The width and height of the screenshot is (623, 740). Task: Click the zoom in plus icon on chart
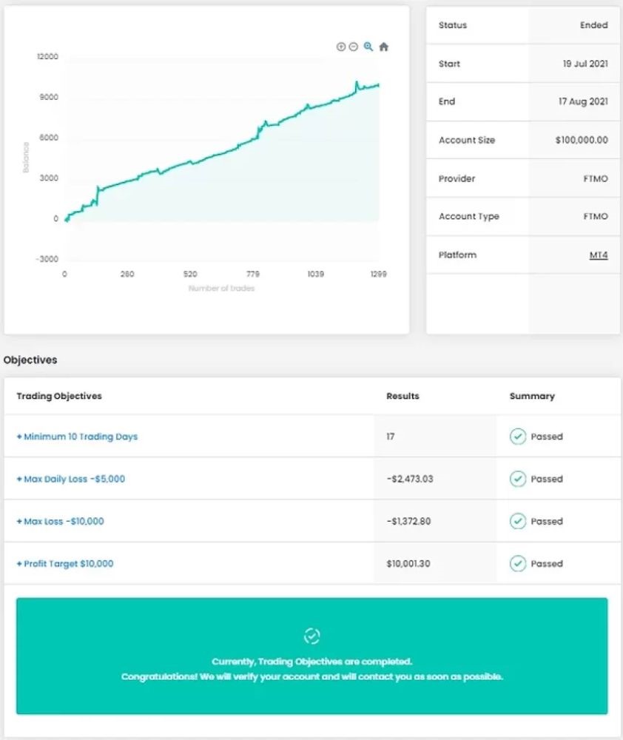tap(341, 47)
